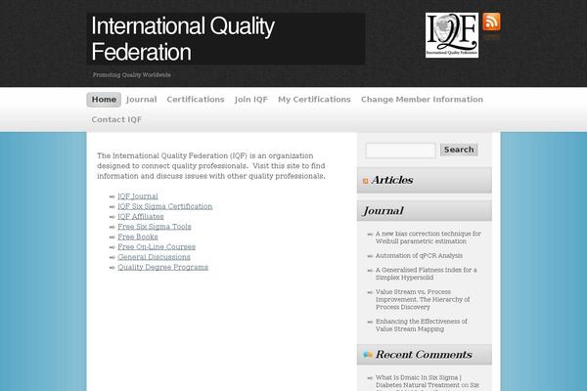The image size is (587, 391).
Task: Open the Certifications menu item
Action: point(196,100)
